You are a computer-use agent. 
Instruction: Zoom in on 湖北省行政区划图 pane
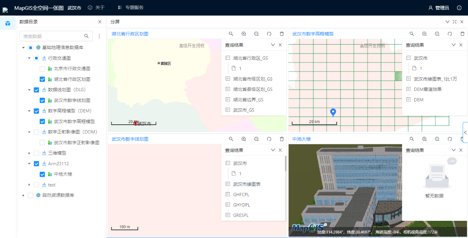click(244, 34)
